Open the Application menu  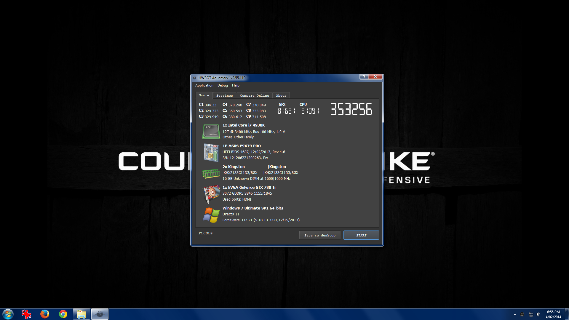[204, 85]
